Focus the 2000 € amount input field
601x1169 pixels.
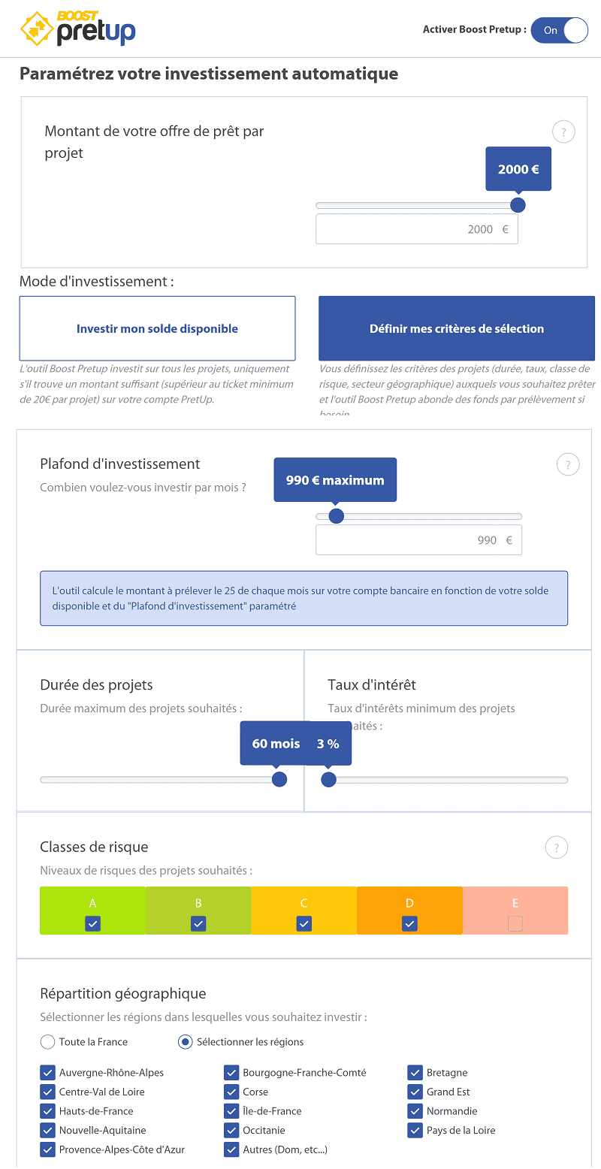pyautogui.click(x=417, y=229)
